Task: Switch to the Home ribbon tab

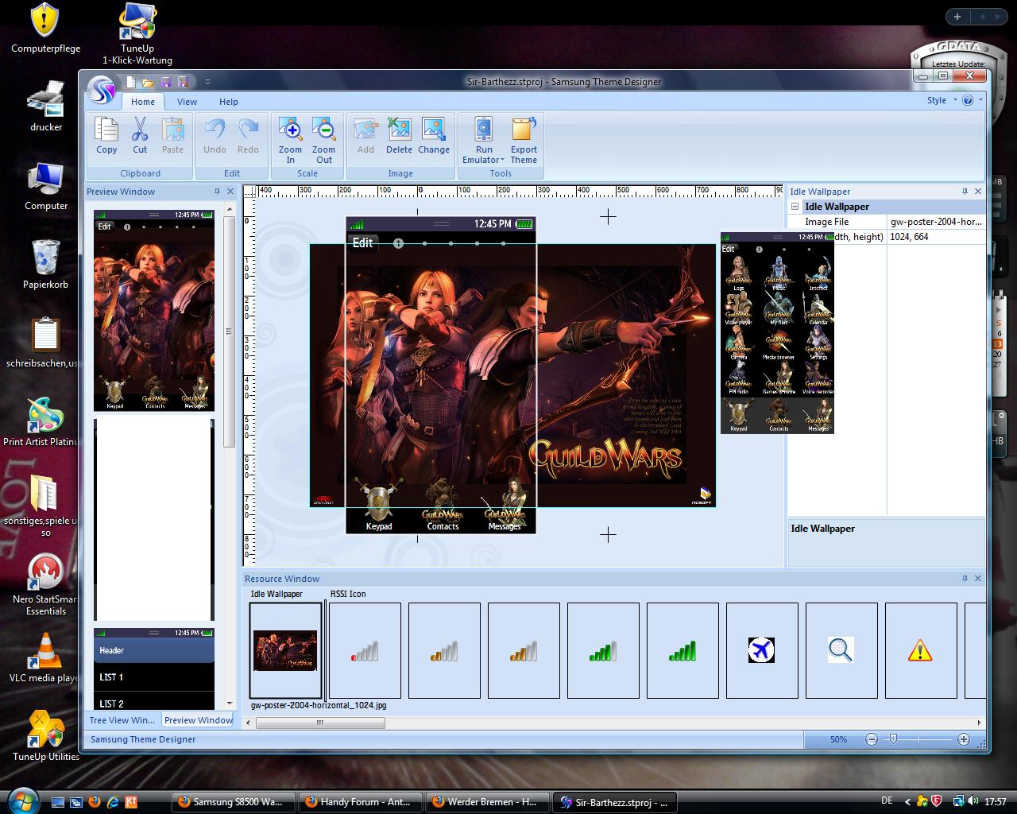Action: click(143, 102)
